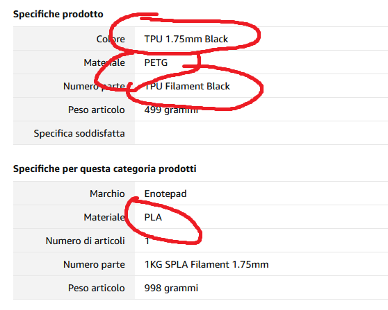Click 'Specifiche per questa categoria prodotti' heading

click(105, 169)
